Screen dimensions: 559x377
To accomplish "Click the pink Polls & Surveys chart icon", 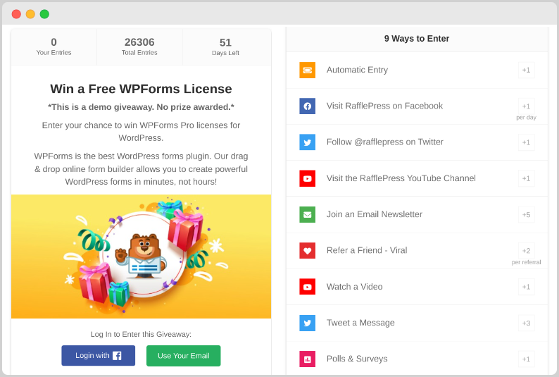I will (307, 359).
